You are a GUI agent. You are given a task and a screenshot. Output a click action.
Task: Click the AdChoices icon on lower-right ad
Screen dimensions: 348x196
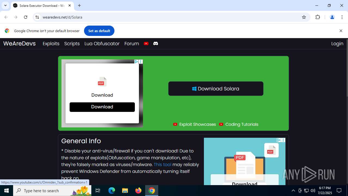[279, 140]
